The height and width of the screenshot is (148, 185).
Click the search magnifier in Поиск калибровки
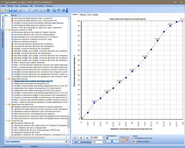66,141
